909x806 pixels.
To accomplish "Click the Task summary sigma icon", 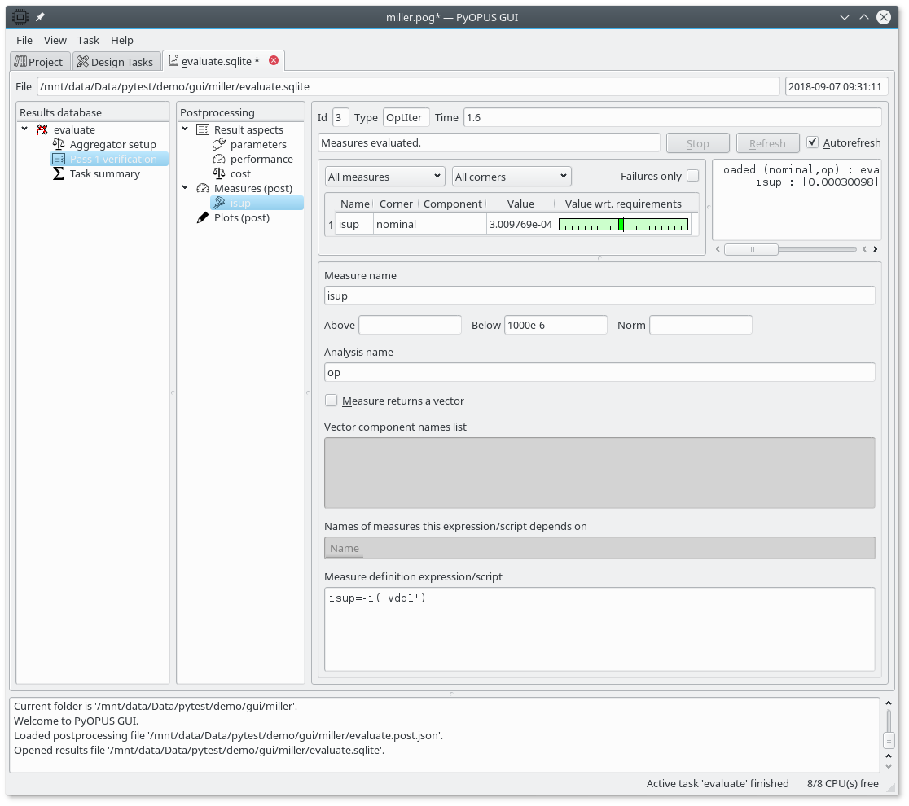I will click(59, 173).
